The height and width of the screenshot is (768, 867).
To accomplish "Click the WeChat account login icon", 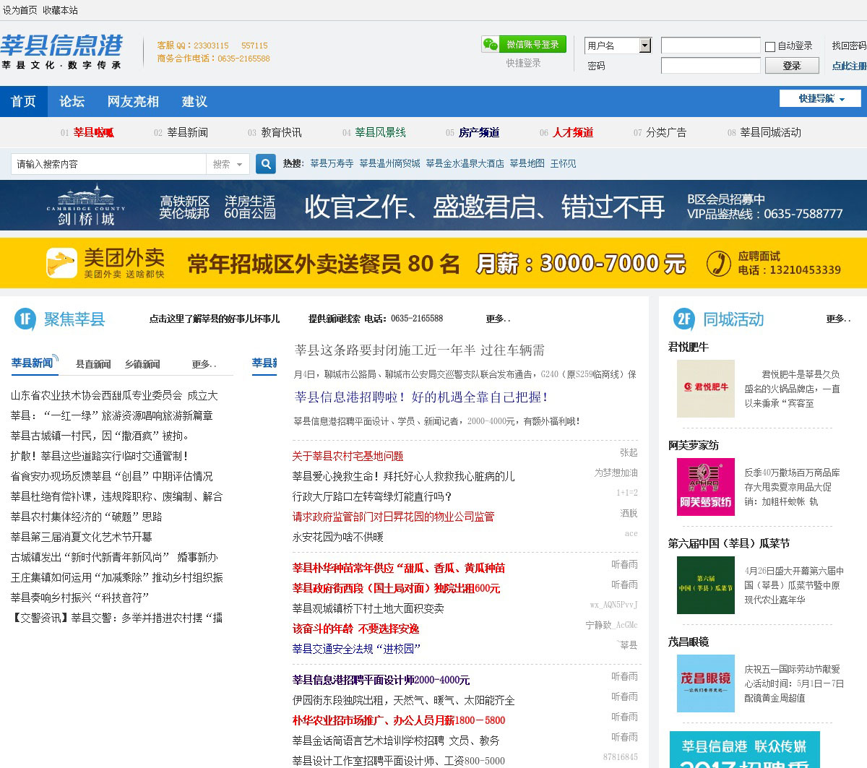I will pos(491,45).
